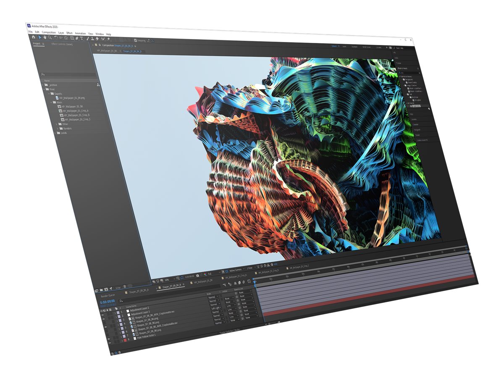
Task: Click the Search Help field
Action: coord(404,48)
